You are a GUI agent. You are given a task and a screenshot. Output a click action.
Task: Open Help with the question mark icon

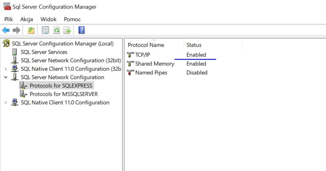(81, 30)
